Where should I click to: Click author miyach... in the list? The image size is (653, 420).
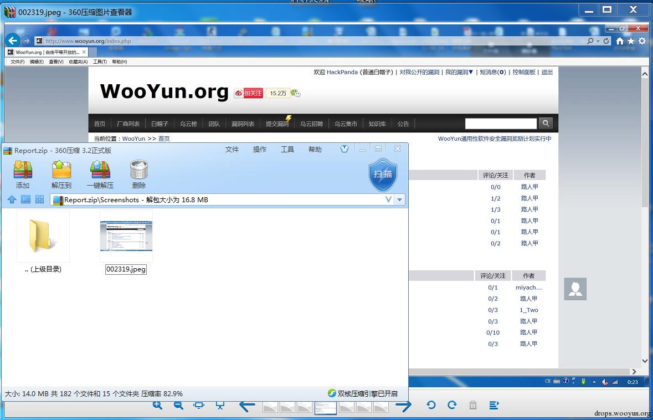[529, 288]
